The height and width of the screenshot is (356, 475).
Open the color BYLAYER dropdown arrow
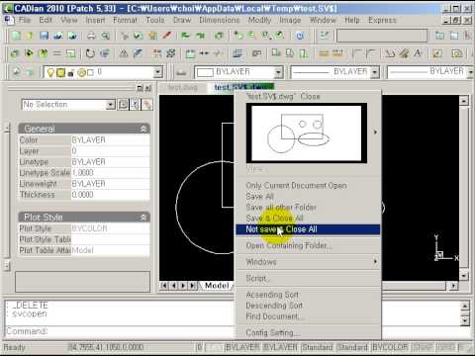point(279,72)
